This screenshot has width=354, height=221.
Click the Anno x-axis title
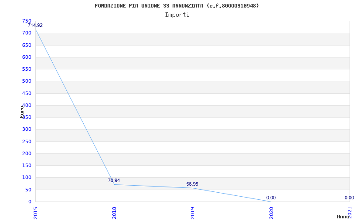coord(343,217)
